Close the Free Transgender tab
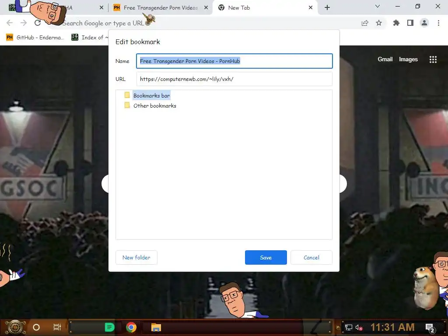The width and height of the screenshot is (448, 336). coord(206,8)
